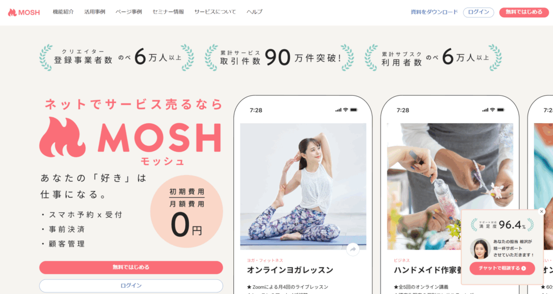Click the header ログイン button
Screen dimensions: 553x294
pos(478,12)
